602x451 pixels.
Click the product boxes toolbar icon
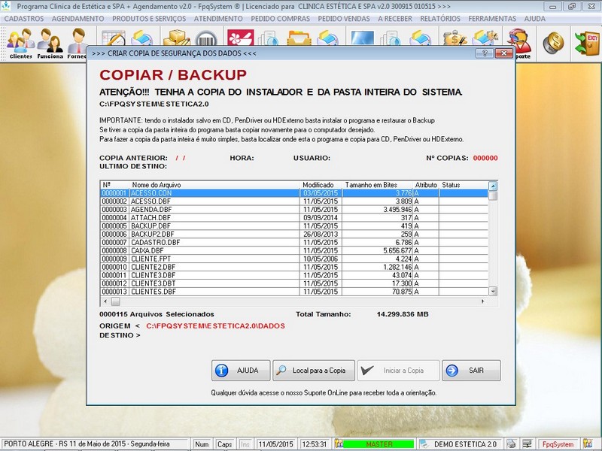[176, 38]
